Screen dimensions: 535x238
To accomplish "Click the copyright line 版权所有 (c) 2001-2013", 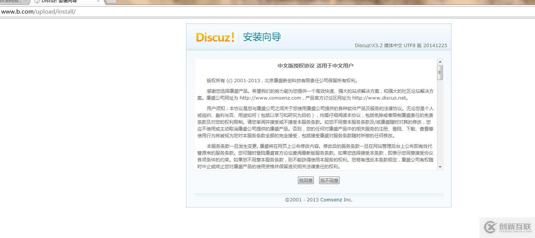I will pyautogui.click(x=282, y=81).
